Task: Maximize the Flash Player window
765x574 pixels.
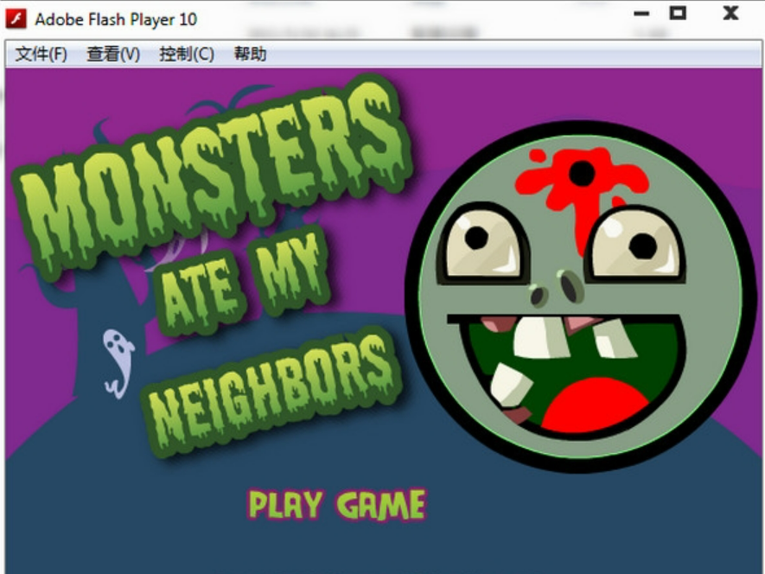Action: coord(678,13)
